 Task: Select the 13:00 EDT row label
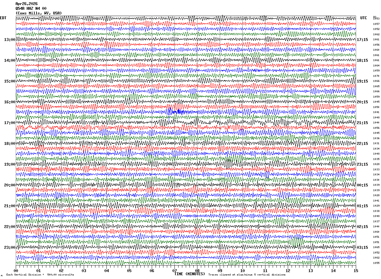10,40
